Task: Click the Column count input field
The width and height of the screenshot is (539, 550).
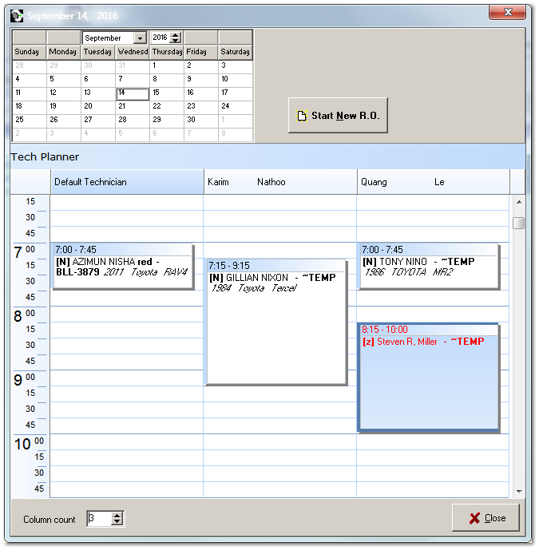Action: [99, 518]
